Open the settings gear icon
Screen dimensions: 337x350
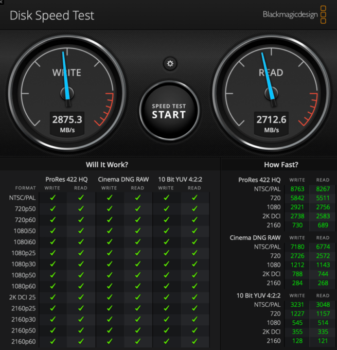click(x=170, y=64)
